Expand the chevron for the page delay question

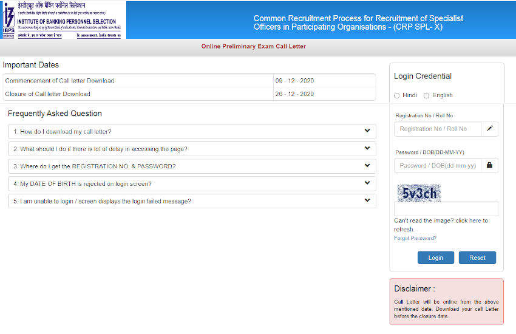367,149
